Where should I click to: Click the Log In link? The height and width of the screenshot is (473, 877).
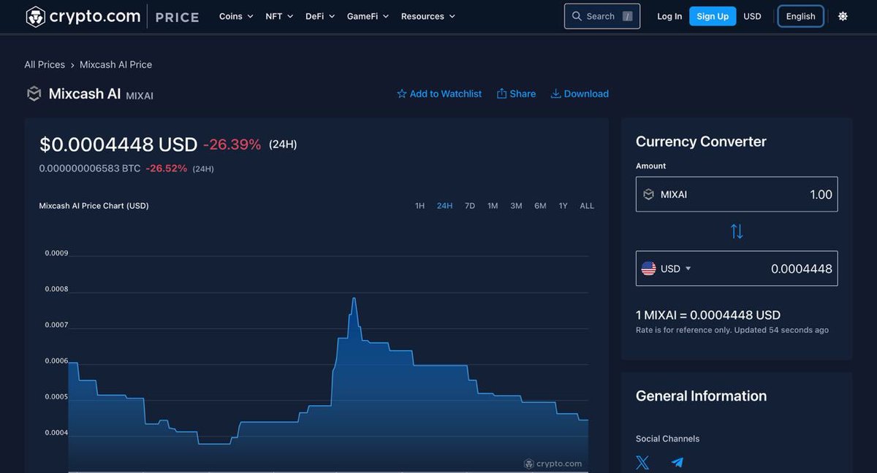coord(669,16)
